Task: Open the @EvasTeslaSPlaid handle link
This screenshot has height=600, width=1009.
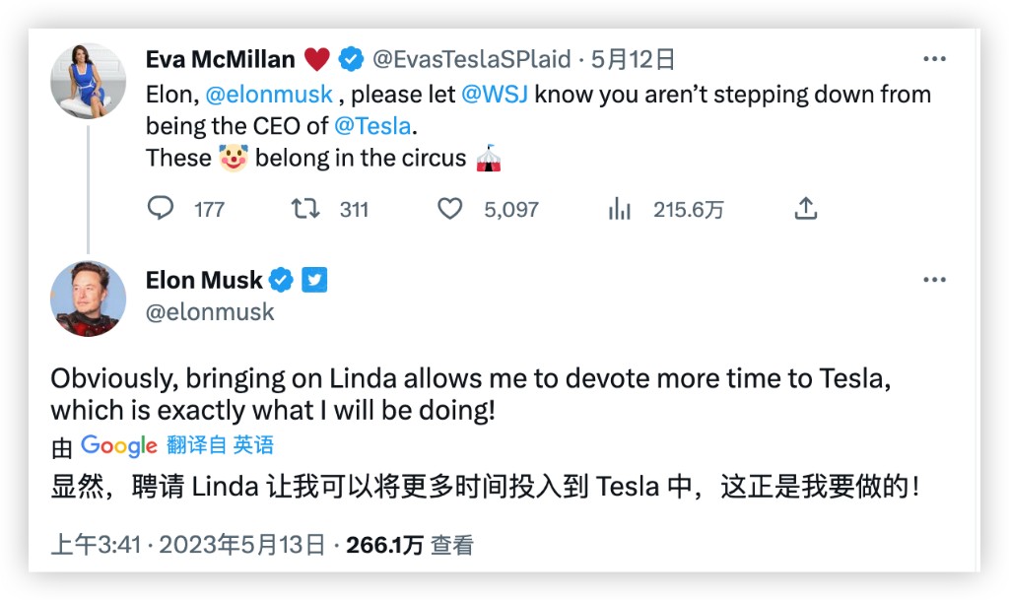Action: [471, 59]
